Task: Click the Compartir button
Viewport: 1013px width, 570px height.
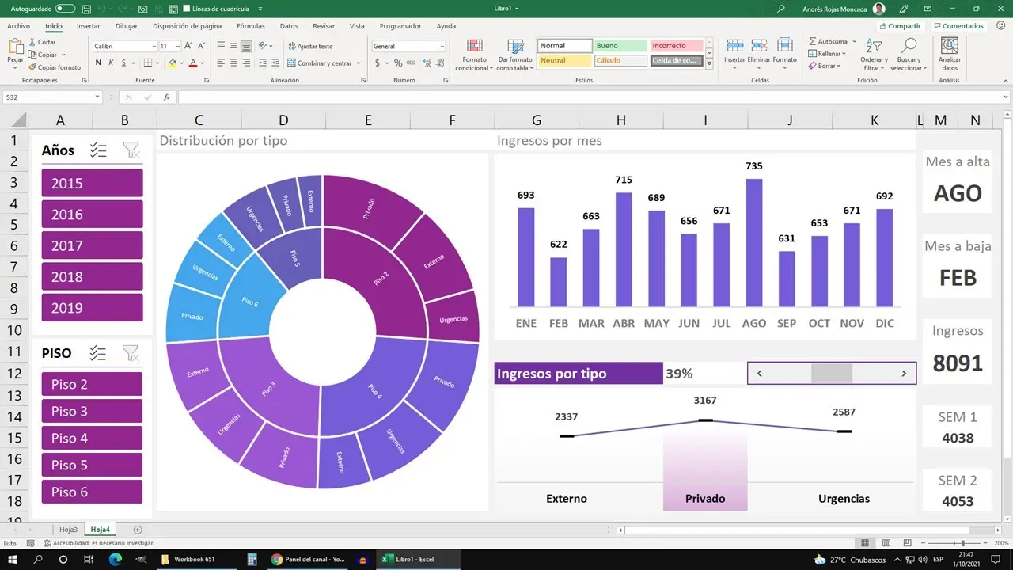Action: [x=899, y=25]
